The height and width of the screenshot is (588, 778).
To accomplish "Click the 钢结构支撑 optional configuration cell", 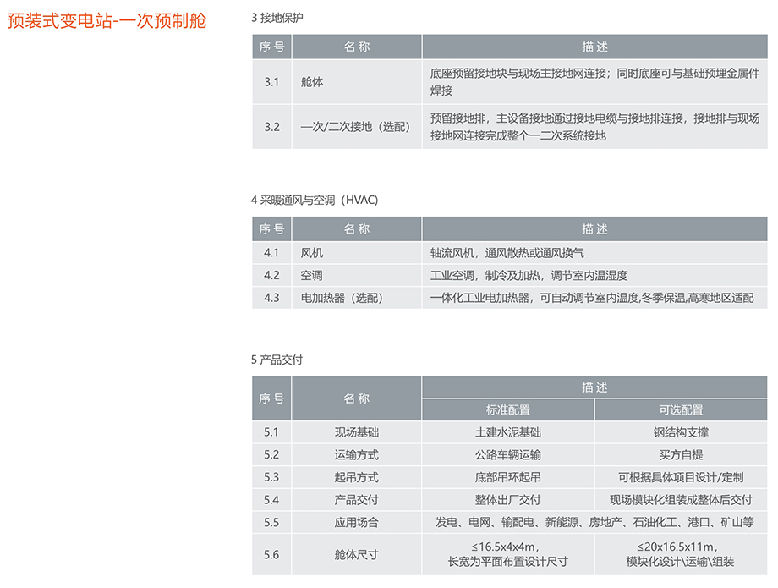I will [x=681, y=432].
